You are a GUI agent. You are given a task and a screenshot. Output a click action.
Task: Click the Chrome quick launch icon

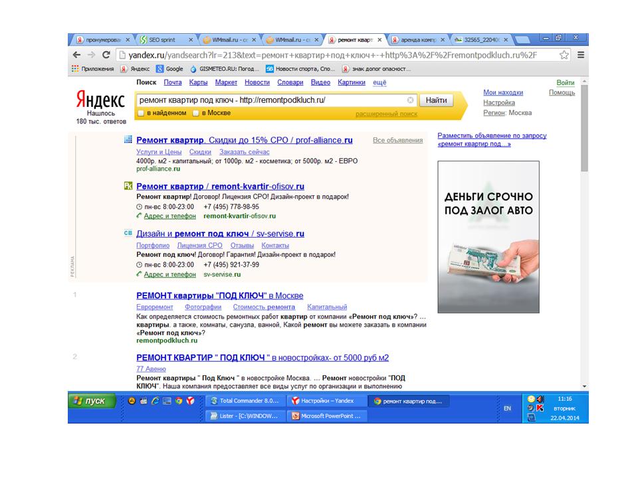tap(179, 401)
